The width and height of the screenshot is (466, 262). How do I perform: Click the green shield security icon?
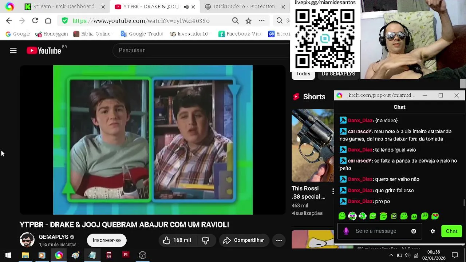[65, 21]
